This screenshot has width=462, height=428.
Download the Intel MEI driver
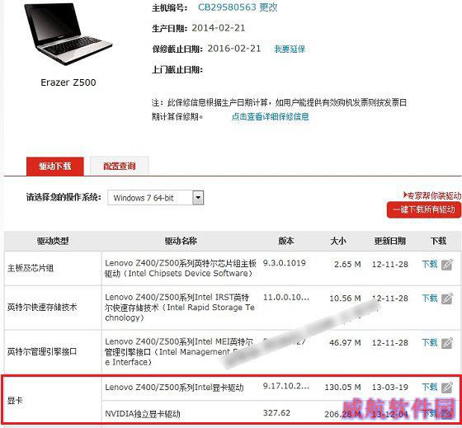[430, 342]
